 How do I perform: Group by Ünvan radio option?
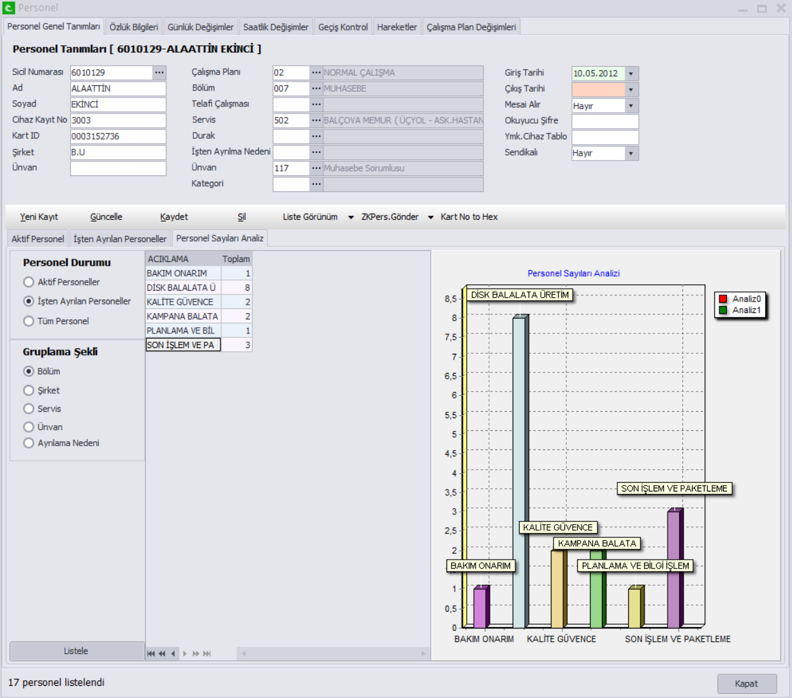click(29, 427)
